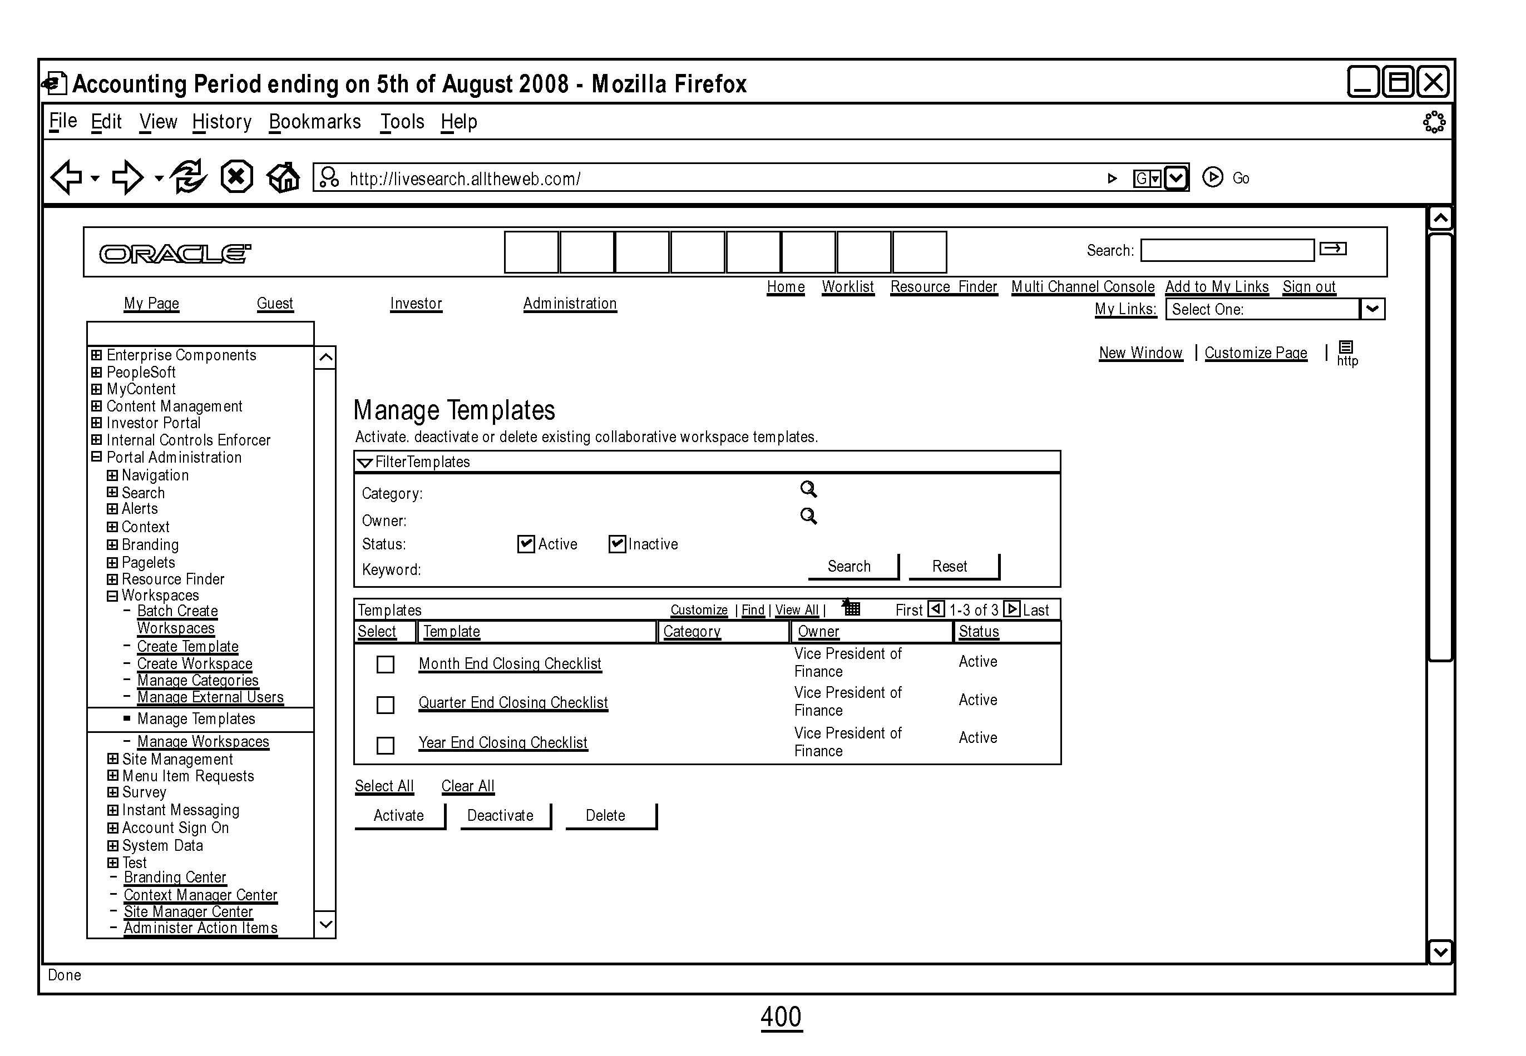Click the HTTP link icon near Customize Page
This screenshot has width=1526, height=1056.
[x=1346, y=351]
